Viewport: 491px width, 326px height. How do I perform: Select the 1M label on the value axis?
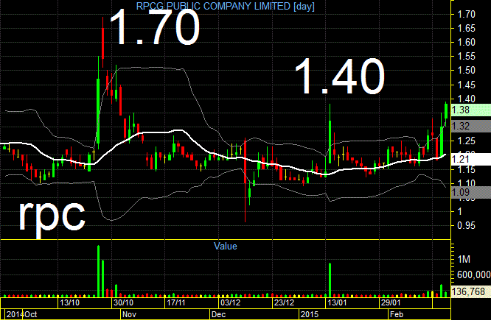[464, 259]
